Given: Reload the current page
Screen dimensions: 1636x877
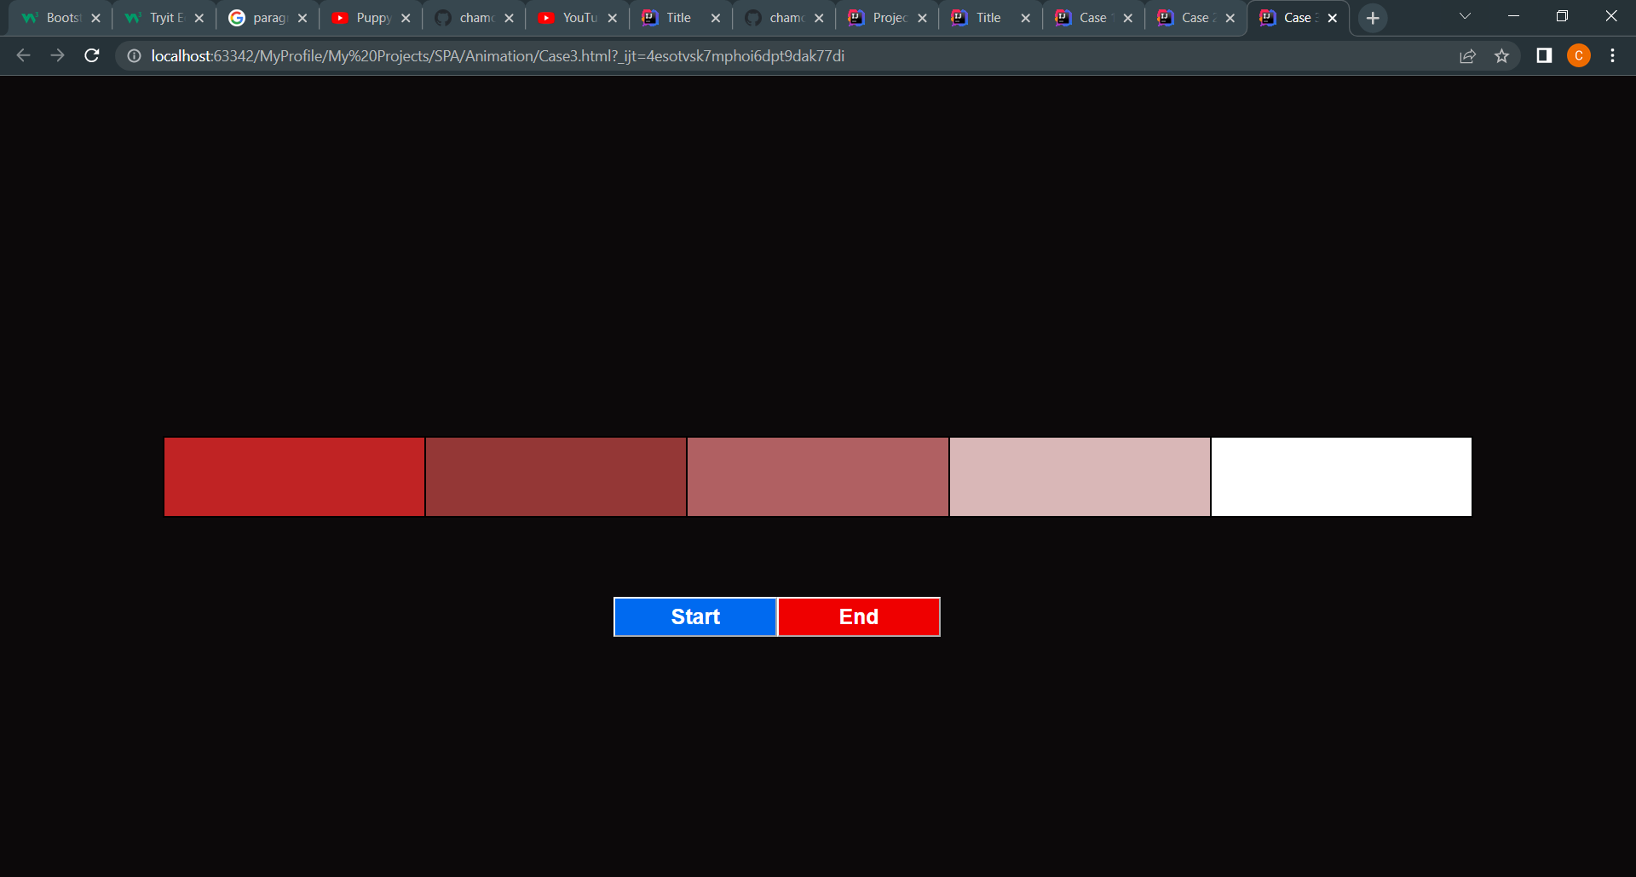Looking at the screenshot, I should pyautogui.click(x=92, y=55).
